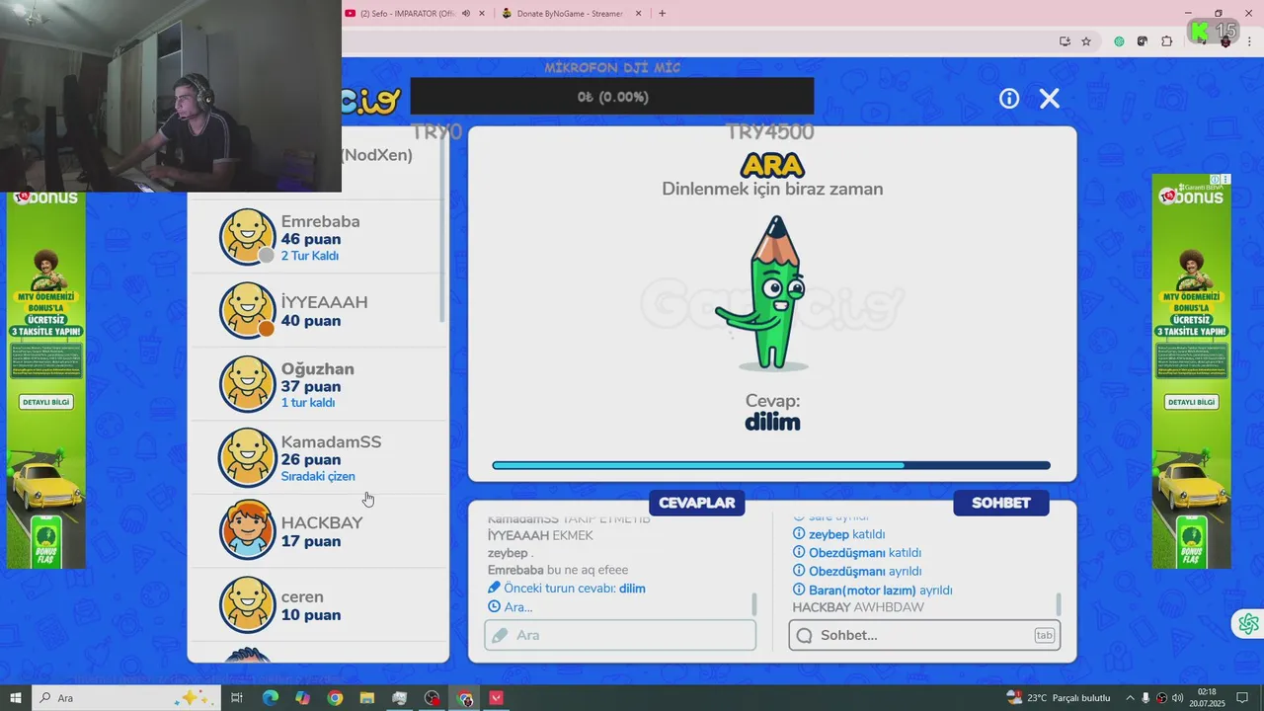This screenshot has width=1264, height=711.
Task: Click the game info icon
Action: click(x=1008, y=98)
